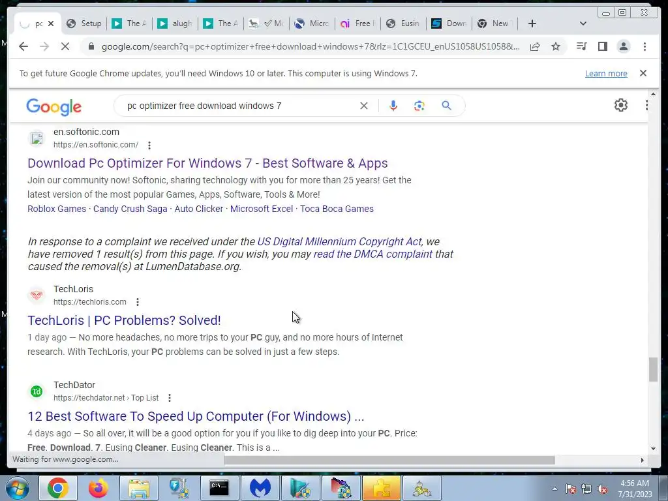This screenshot has height=501, width=668.
Task: Switch to the alugh tab
Action: tap(175, 23)
